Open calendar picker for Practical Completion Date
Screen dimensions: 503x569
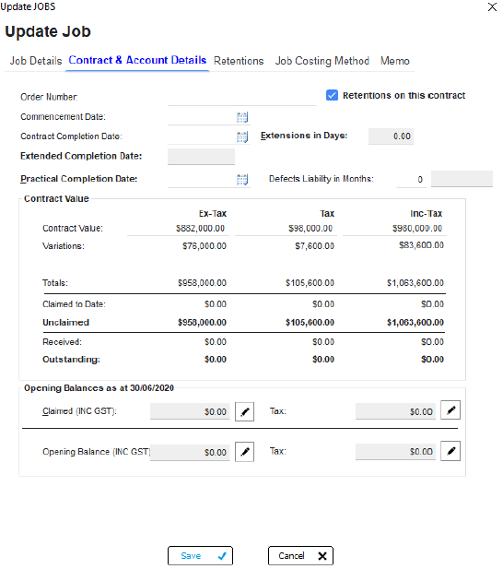(242, 179)
